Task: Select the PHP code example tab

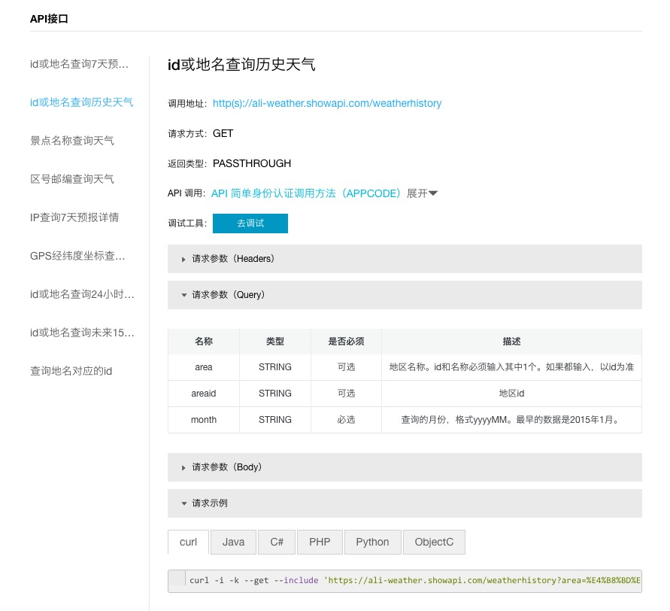Action: click(319, 542)
